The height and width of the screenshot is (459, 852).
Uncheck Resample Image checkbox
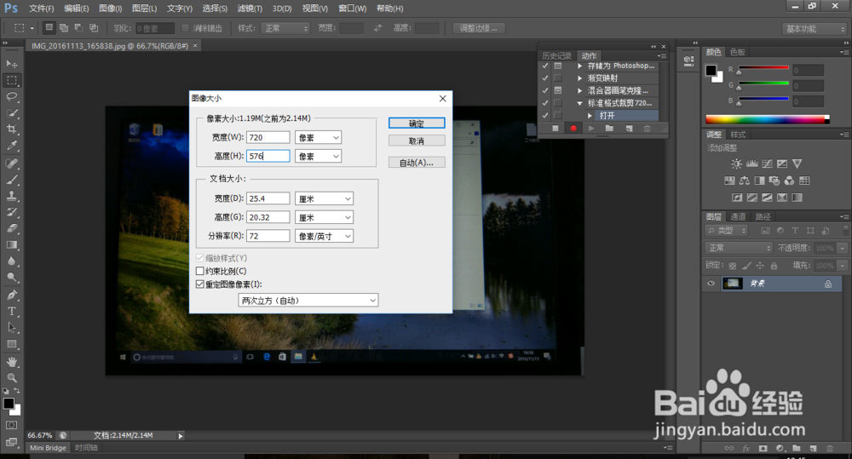point(200,284)
